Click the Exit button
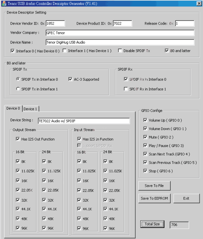 (x=186, y=198)
